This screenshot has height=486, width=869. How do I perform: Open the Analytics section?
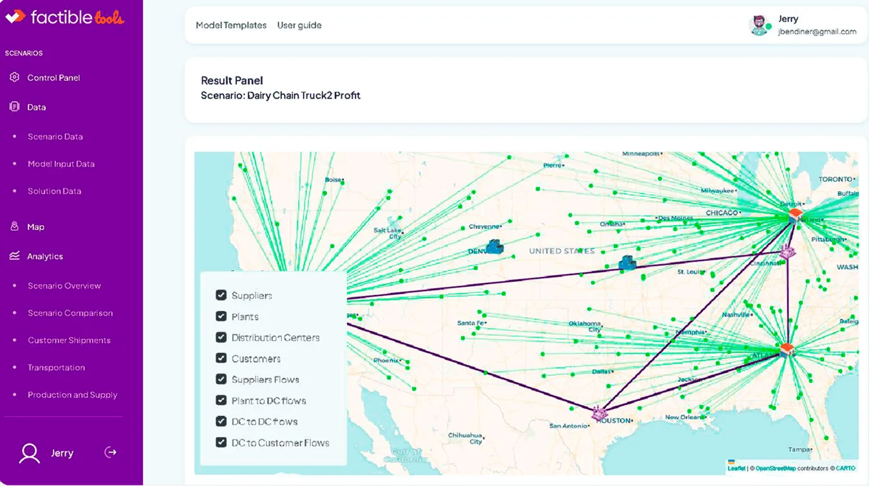pyautogui.click(x=45, y=256)
